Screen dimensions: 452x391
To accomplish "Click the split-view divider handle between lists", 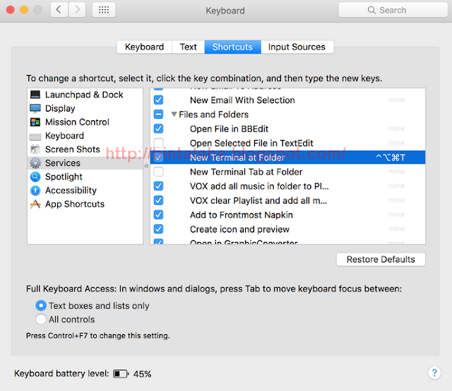I will 146,166.
